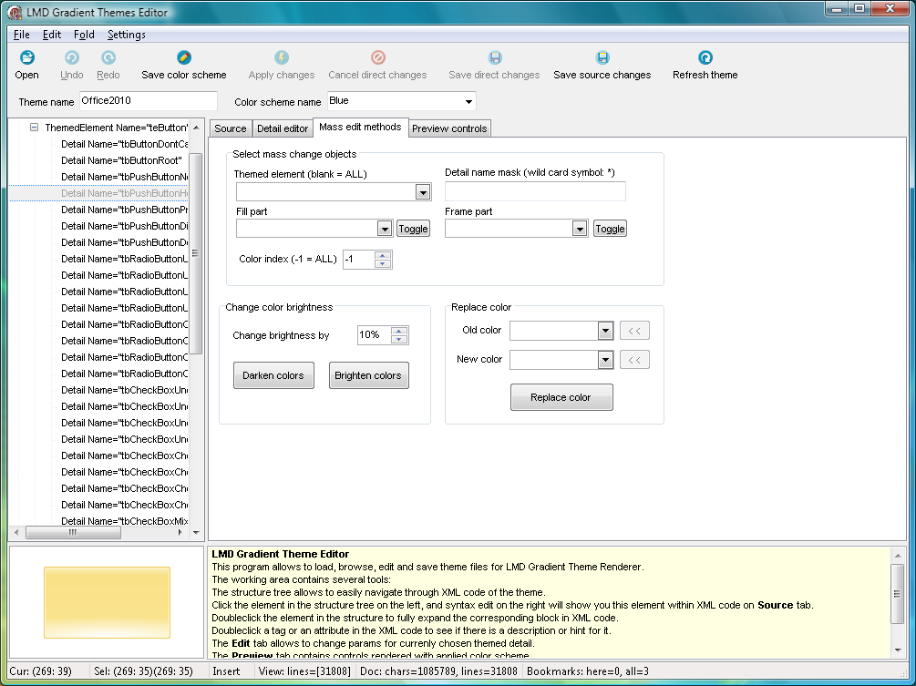Click the Replace color button
Screen dimensions: 916x686
tap(561, 397)
